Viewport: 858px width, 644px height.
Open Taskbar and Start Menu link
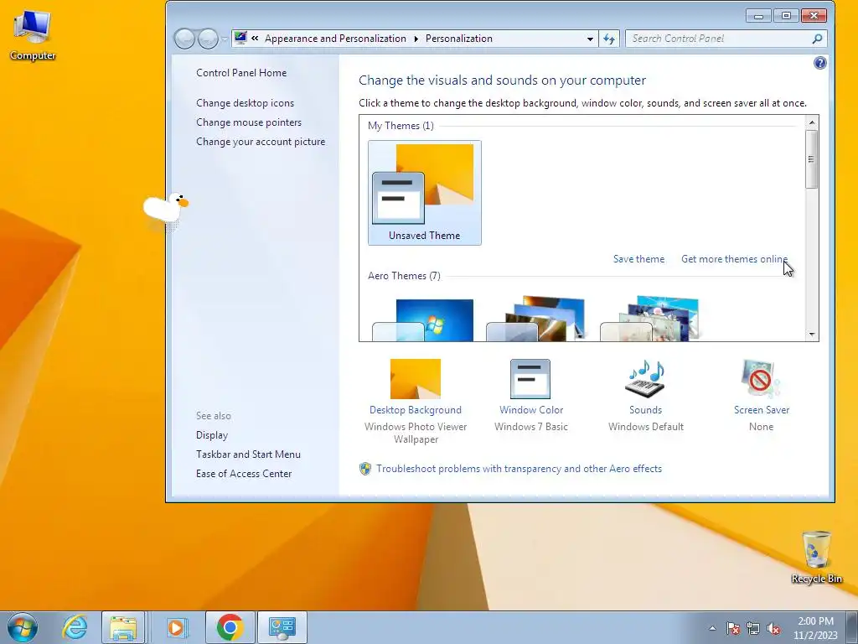point(248,454)
